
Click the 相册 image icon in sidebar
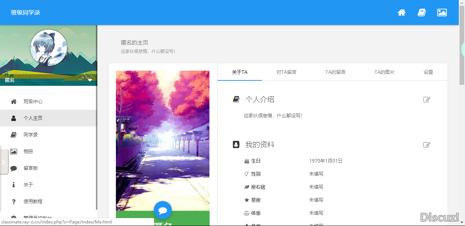coord(14,151)
